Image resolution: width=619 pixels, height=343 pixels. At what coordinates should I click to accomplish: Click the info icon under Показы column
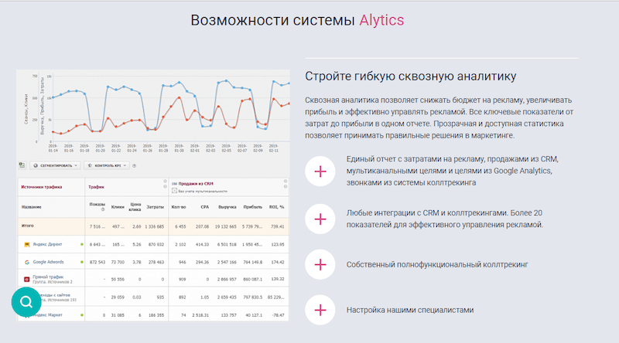pos(103,209)
